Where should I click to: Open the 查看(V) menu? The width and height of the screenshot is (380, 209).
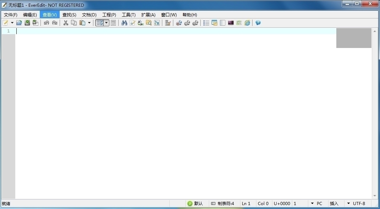(50, 15)
